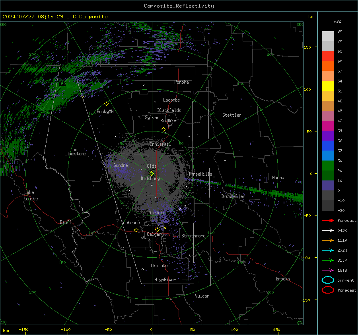Select the 20 dBZ green color swatch
358x335 pixels.
point(328,175)
